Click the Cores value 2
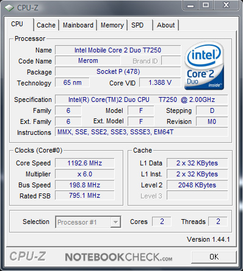Screen dimensions: 243x271 click(x=162, y=222)
